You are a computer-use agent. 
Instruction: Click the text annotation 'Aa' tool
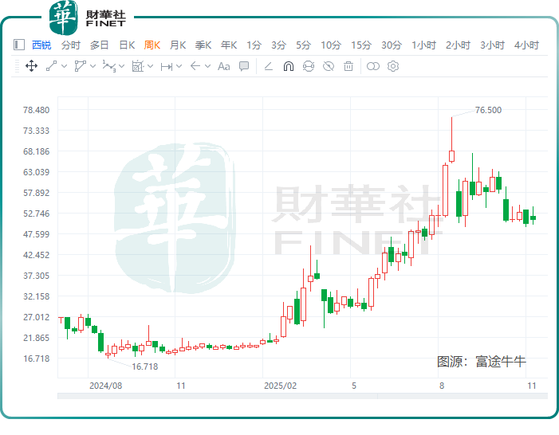coord(223,66)
